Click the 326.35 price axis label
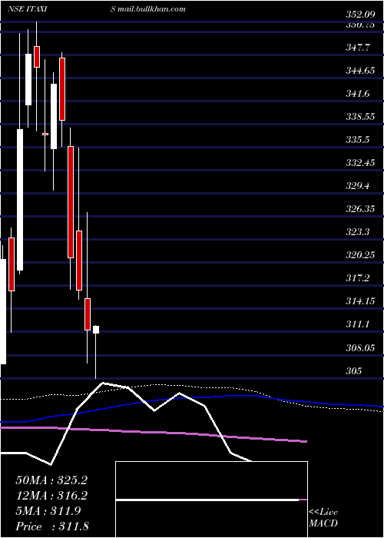 (359, 209)
